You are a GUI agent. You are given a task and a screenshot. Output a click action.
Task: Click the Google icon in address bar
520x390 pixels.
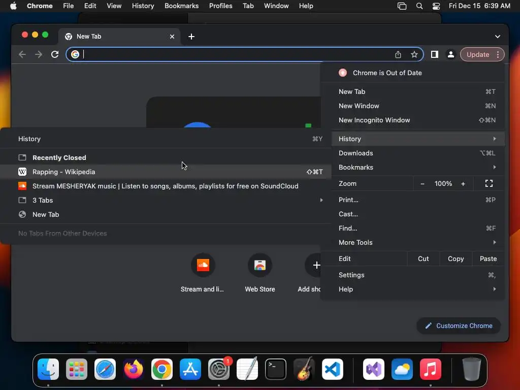tap(75, 54)
